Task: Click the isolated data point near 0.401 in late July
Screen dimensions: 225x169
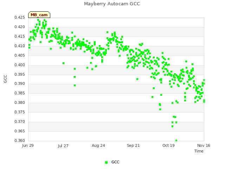Action: [x=63, y=63]
